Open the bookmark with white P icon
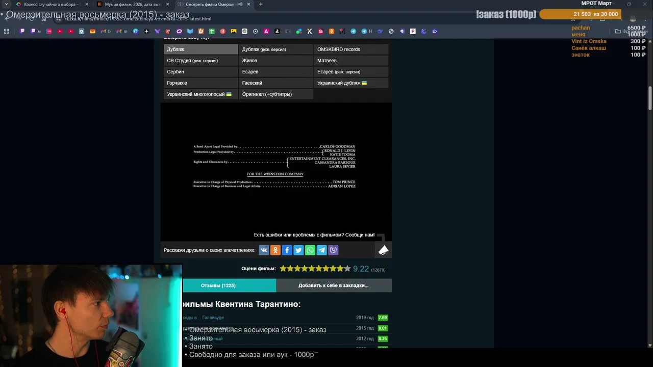Image resolution: width=653 pixels, height=367 pixels. pyautogui.click(x=413, y=31)
